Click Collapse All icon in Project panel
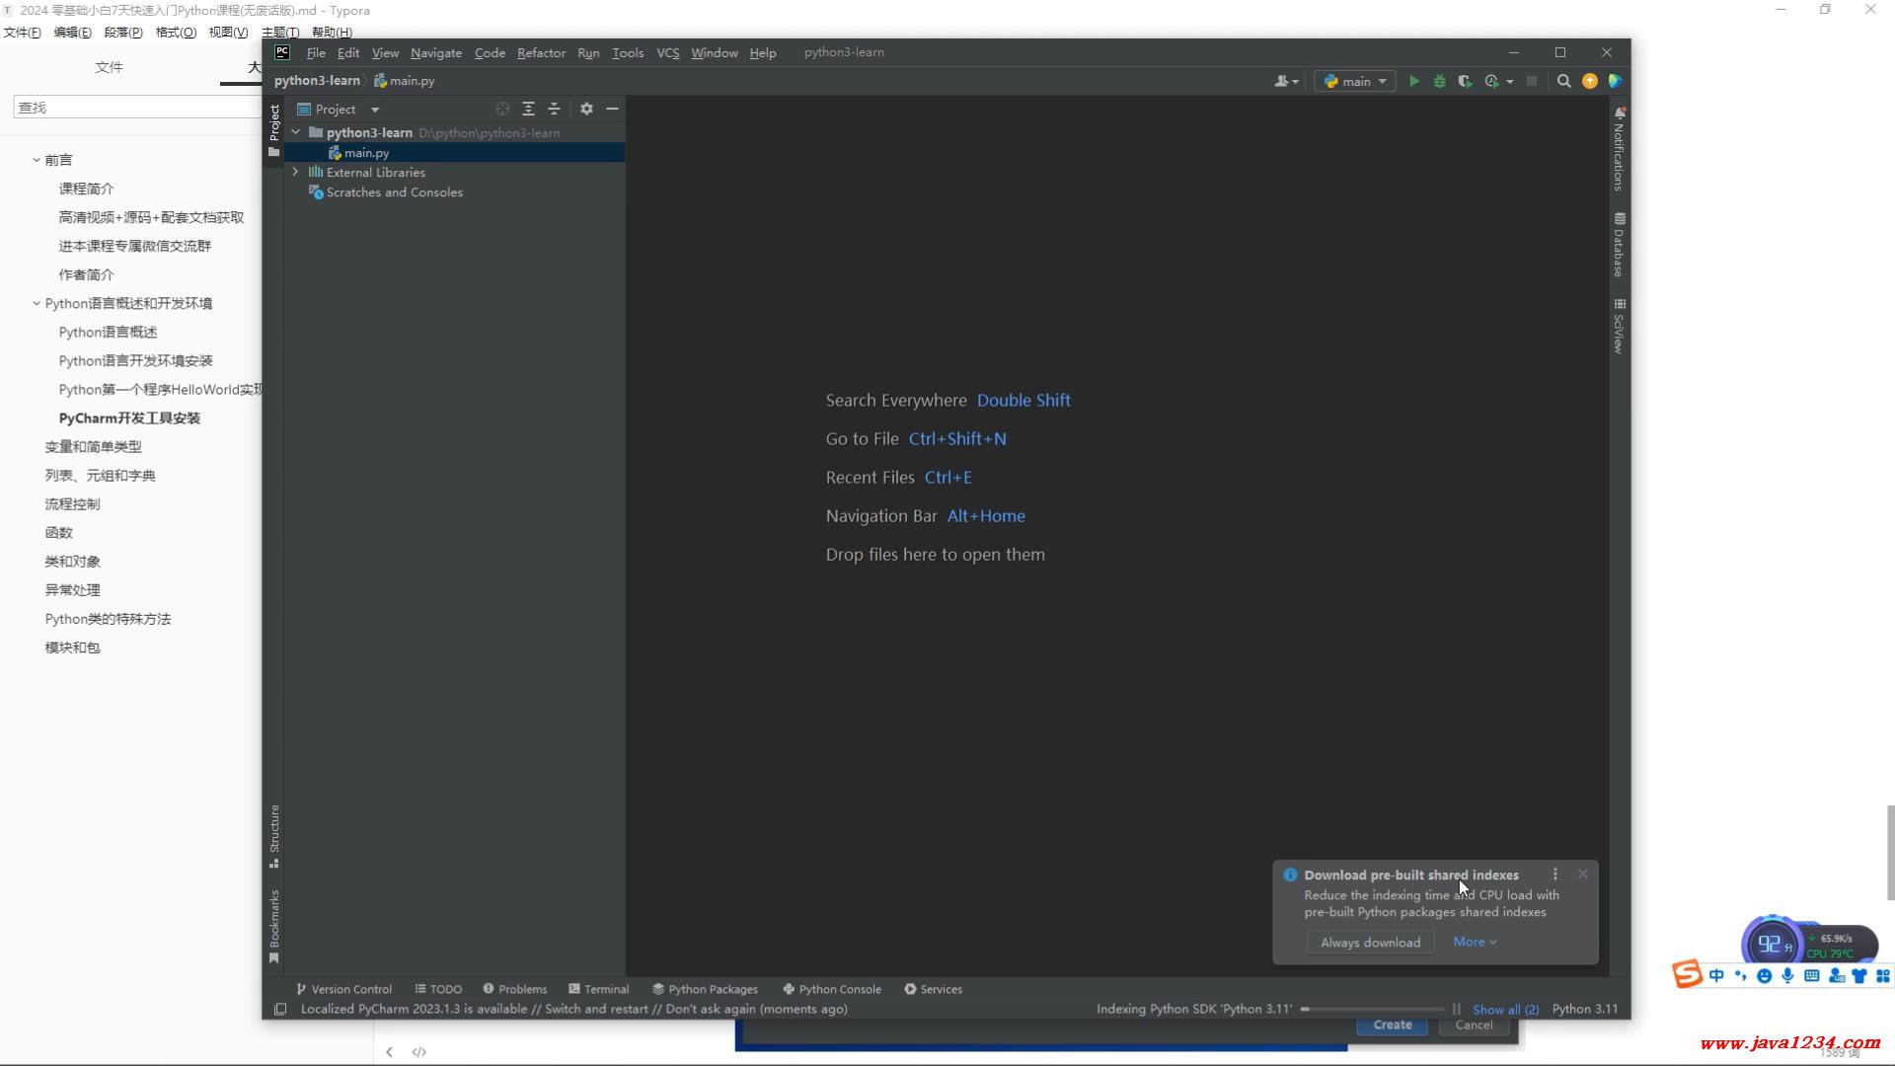Viewport: 1895px width, 1066px height. coord(554,109)
